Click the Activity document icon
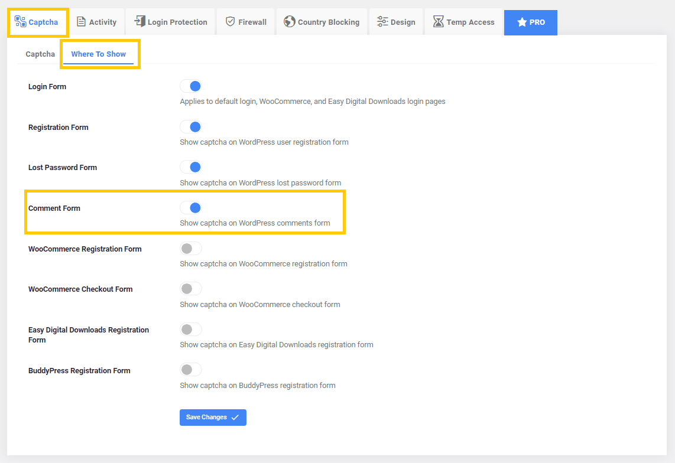This screenshot has width=675, height=463. pyautogui.click(x=82, y=22)
